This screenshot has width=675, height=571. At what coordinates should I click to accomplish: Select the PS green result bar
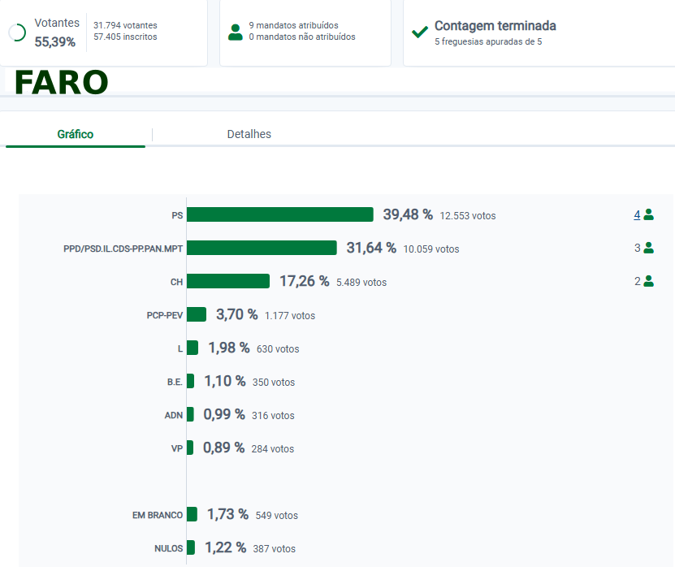coord(279,214)
